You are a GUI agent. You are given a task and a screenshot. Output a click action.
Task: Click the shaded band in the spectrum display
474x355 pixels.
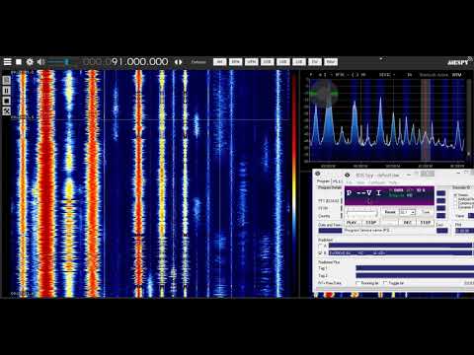pyautogui.click(x=426, y=120)
